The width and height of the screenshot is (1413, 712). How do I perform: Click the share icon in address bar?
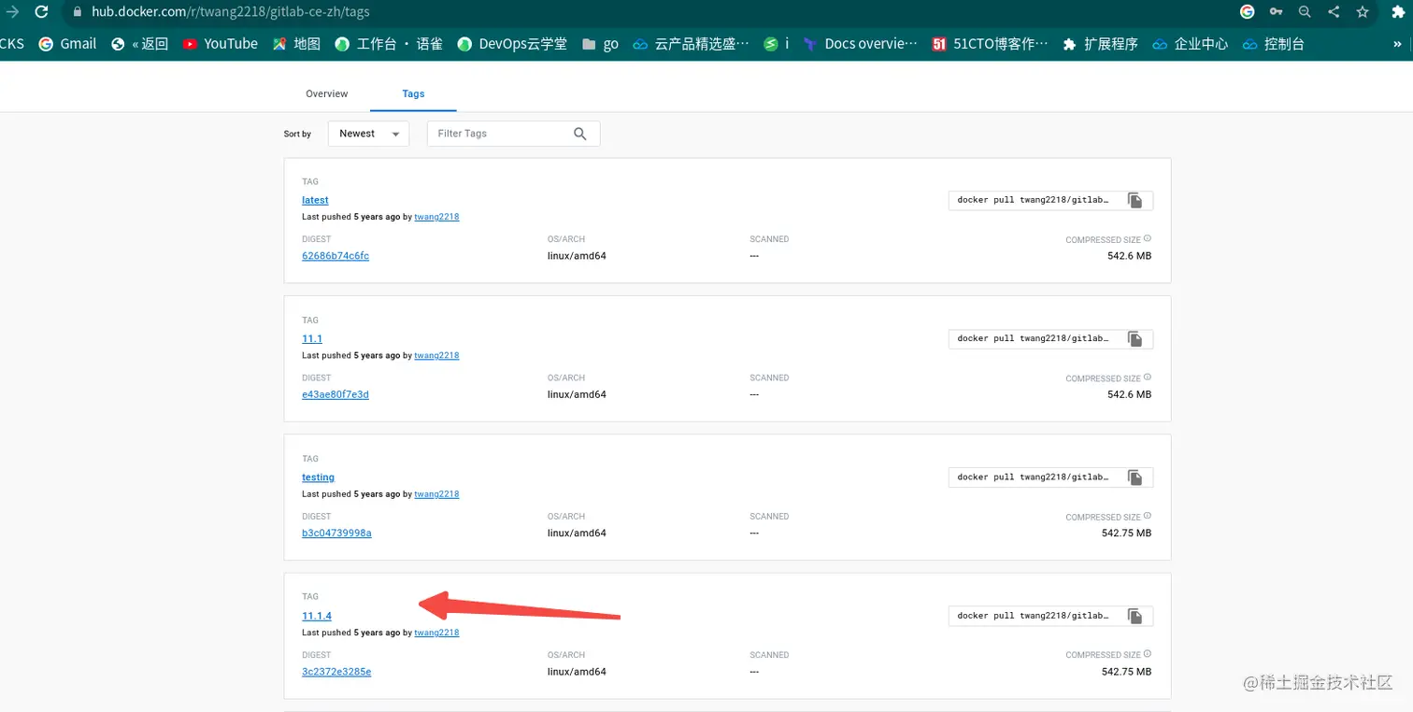pyautogui.click(x=1334, y=12)
